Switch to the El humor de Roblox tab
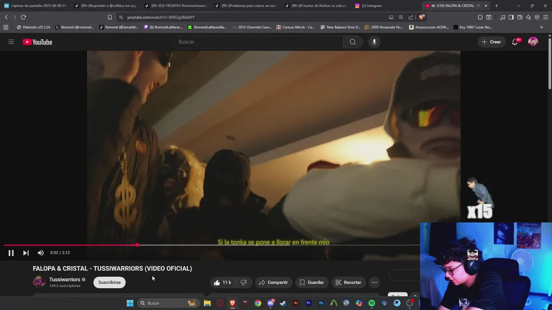Viewport: 552px width, 310px height. [x=316, y=6]
